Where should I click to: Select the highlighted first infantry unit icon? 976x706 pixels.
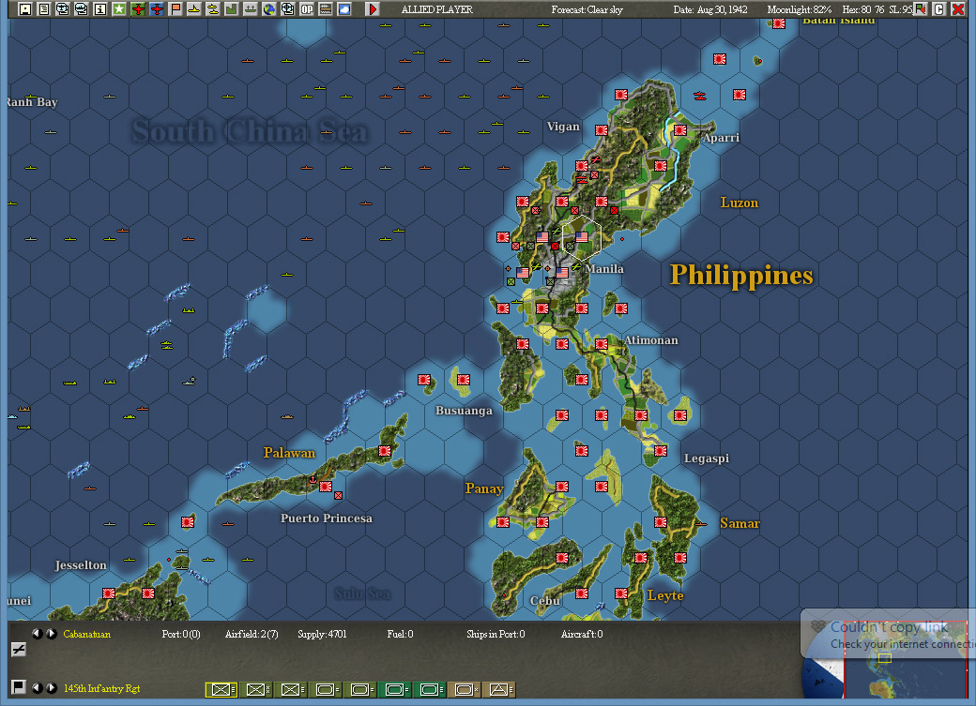tap(221, 689)
